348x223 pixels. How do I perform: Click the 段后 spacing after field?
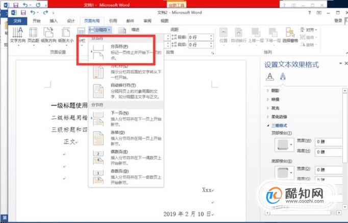pyautogui.click(x=198, y=44)
